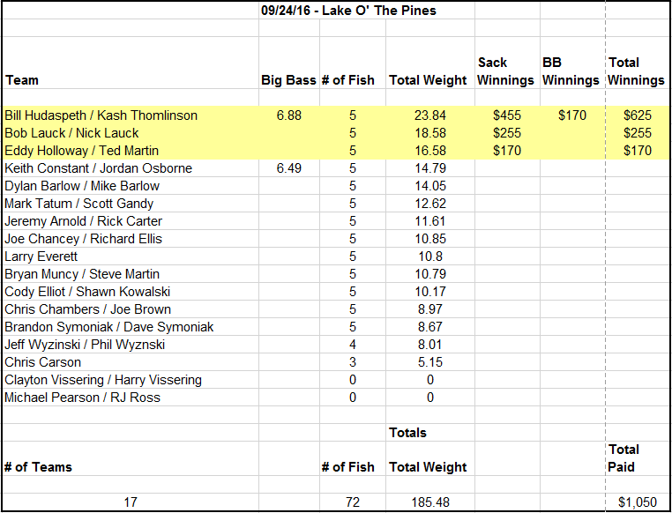Image resolution: width=672 pixels, height=513 pixels.
Task: Click Bill Hudaspeth / Kash Thomlinson team cell
Action: pyautogui.click(x=131, y=115)
